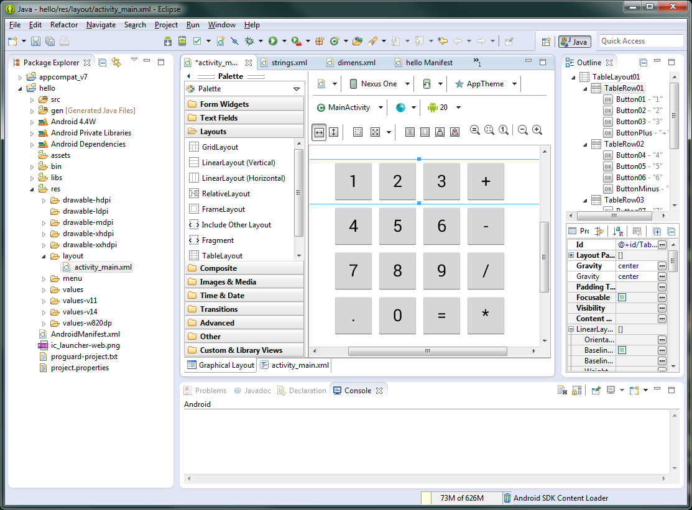
Task: Toggle fill height layout button
Action: tap(334, 132)
